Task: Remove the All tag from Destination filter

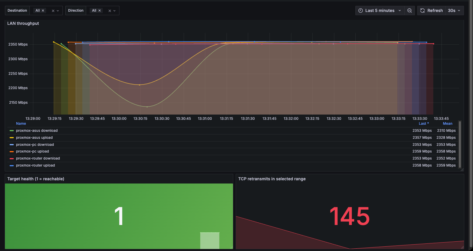Action: click(43, 11)
